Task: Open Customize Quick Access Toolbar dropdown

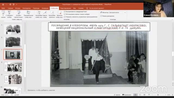Action: coord(17,4)
